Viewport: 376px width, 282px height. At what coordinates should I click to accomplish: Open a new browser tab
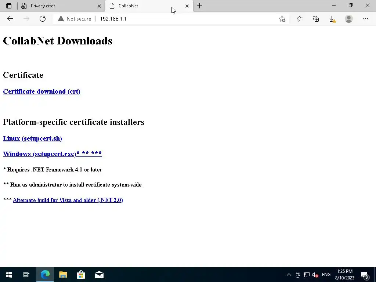tap(199, 6)
